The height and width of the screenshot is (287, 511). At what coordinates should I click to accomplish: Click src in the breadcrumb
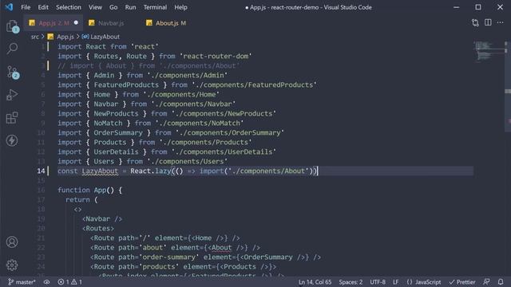pos(35,37)
